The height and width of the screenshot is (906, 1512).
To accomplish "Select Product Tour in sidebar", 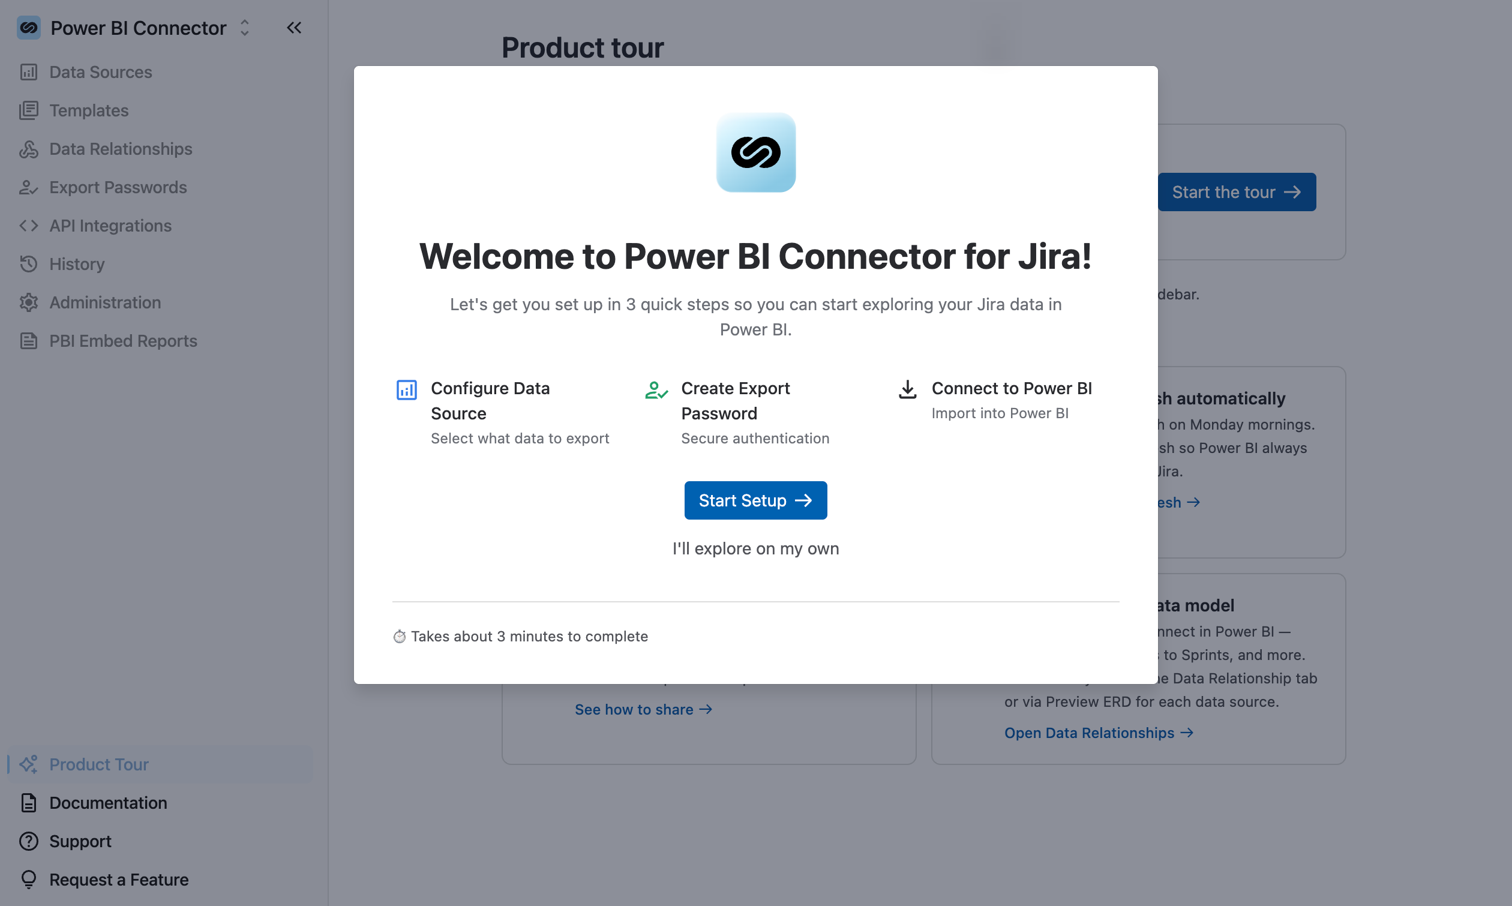I will click(x=161, y=764).
